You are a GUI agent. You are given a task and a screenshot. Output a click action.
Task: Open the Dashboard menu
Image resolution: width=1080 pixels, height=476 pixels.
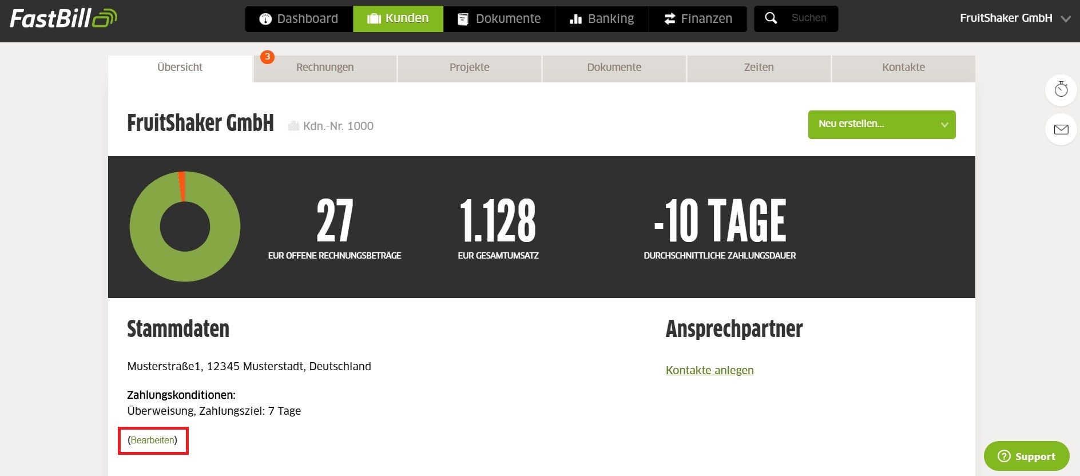[x=299, y=19]
